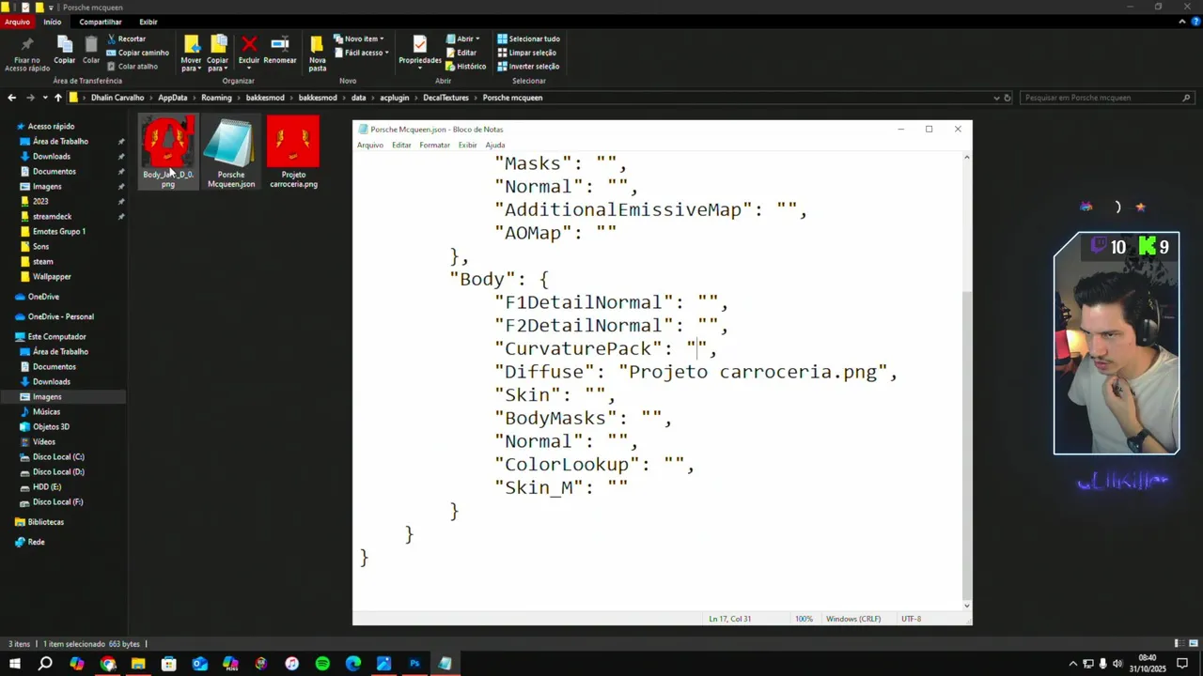Click Roaming in the address path

[x=216, y=98]
